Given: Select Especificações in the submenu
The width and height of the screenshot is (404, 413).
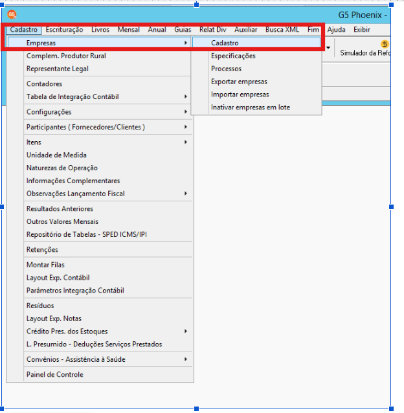Looking at the screenshot, I should (256, 56).
